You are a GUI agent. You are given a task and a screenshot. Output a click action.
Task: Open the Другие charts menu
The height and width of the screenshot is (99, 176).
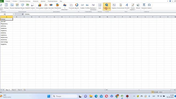pos(77,6)
